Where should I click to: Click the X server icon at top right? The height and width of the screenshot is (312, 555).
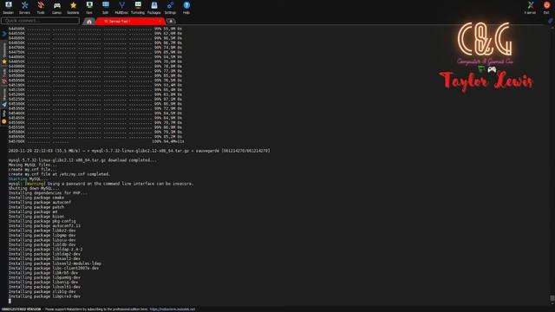point(530,8)
